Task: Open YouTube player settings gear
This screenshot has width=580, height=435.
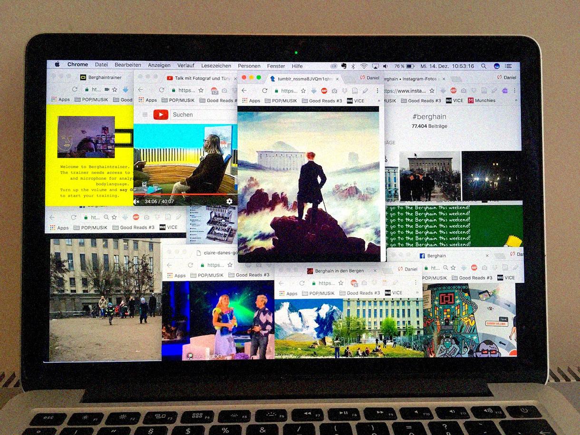Action: (229, 201)
